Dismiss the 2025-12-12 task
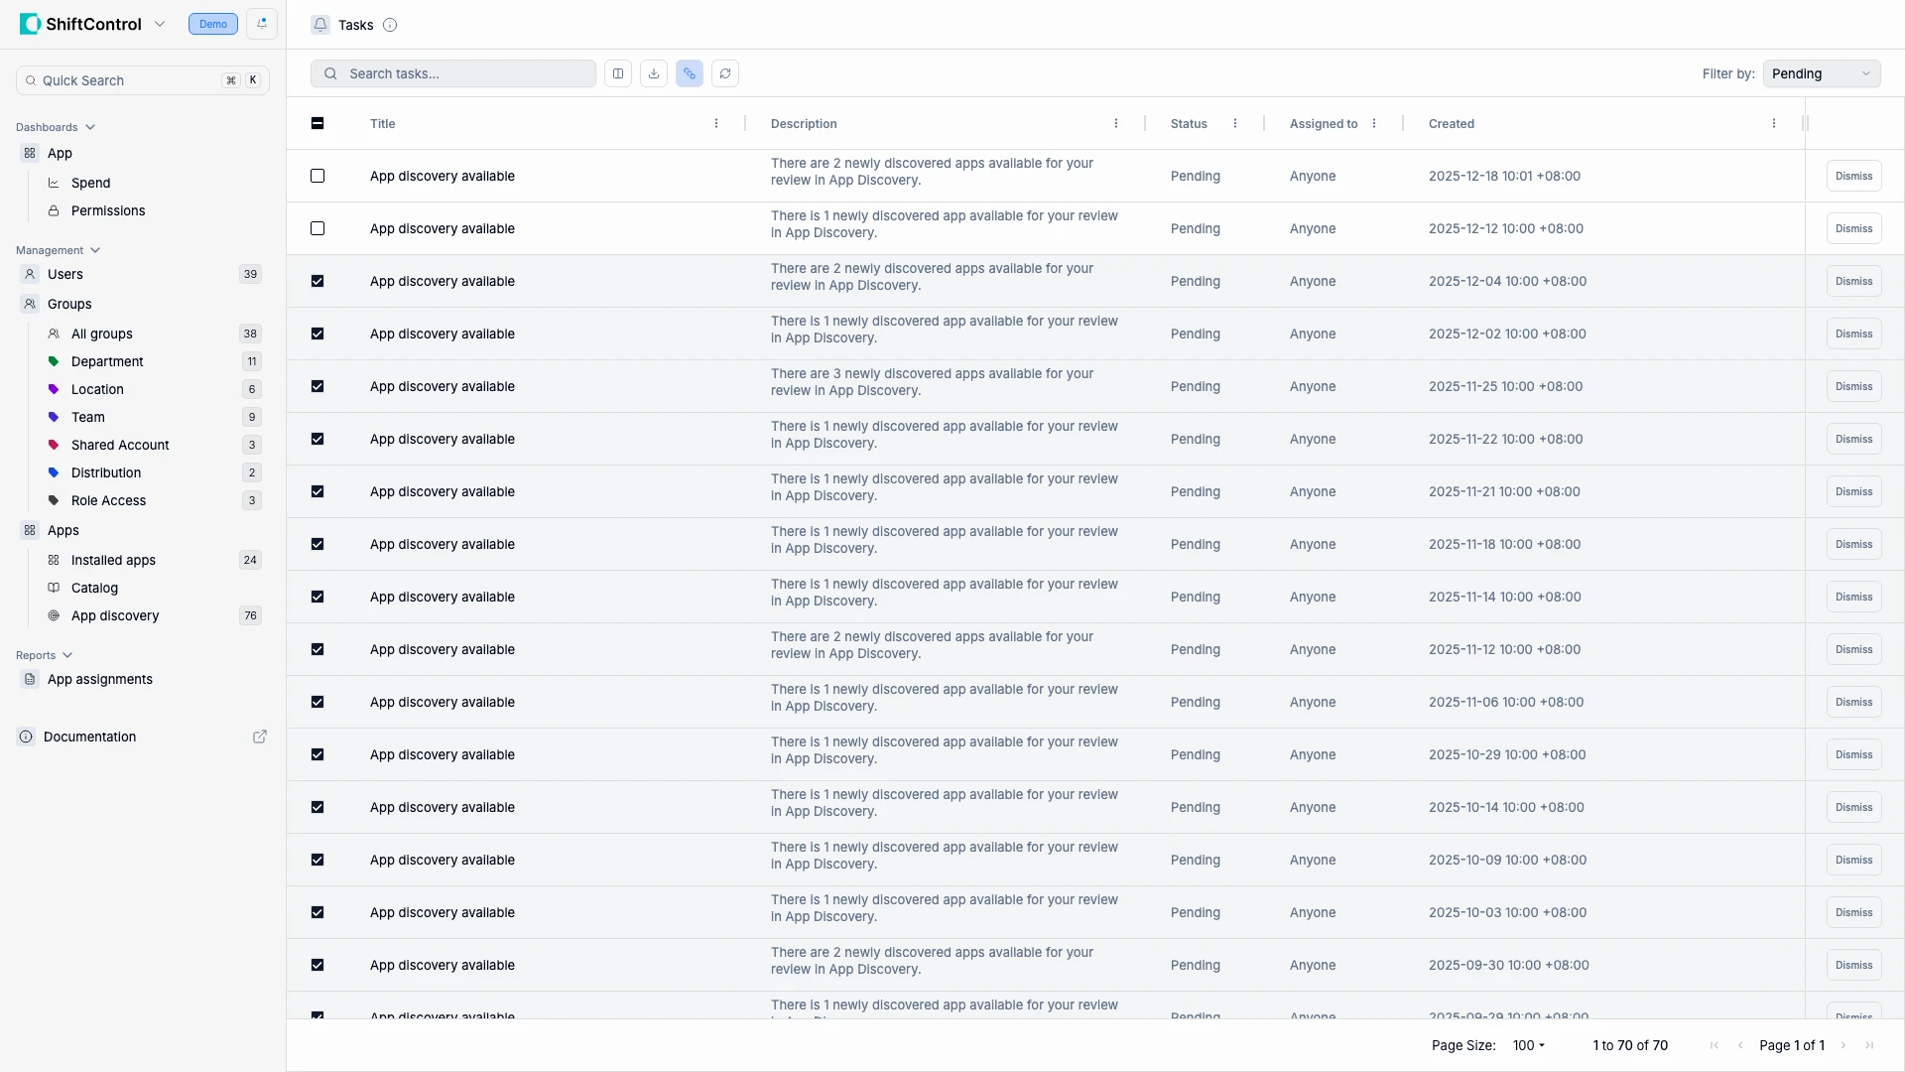 tap(1853, 228)
